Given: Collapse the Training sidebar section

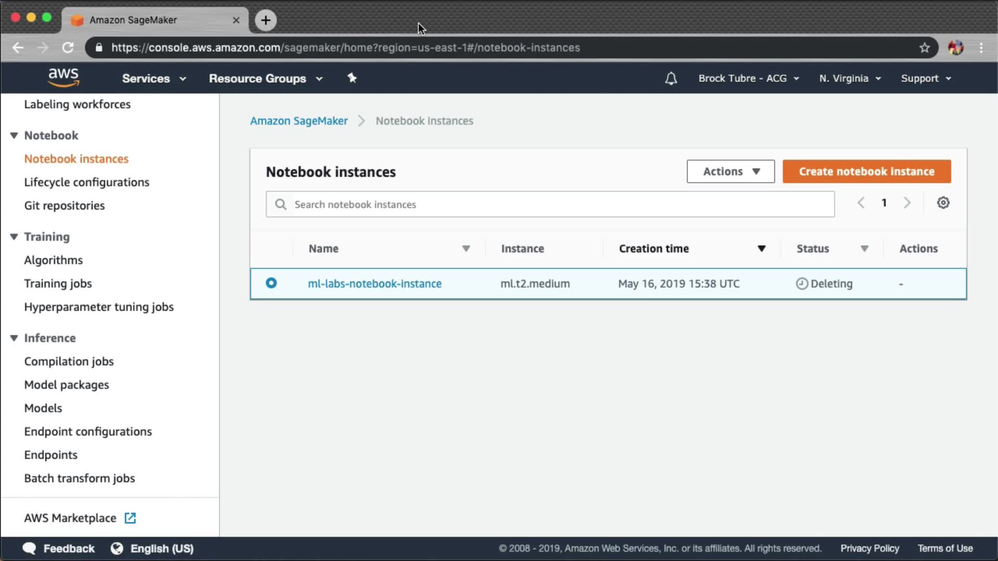Looking at the screenshot, I should click(x=14, y=237).
